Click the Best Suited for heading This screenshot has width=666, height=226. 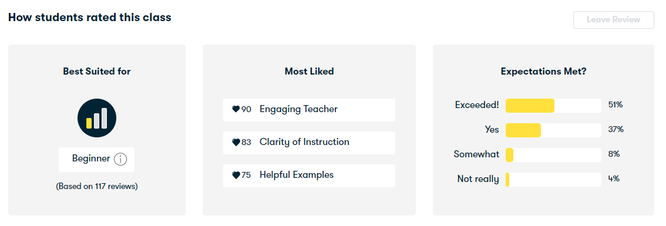[97, 72]
